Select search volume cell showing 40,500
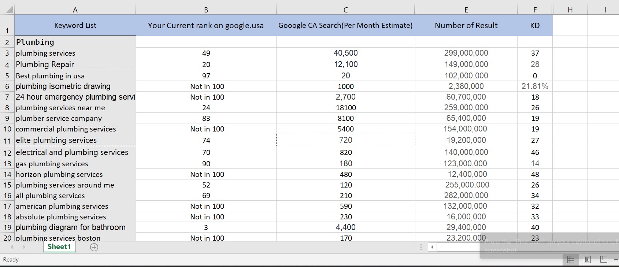This screenshot has width=619, height=267. click(x=345, y=53)
